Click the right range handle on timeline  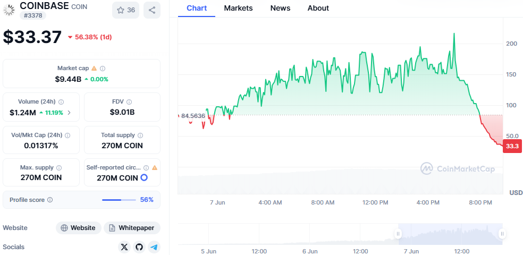(502, 234)
